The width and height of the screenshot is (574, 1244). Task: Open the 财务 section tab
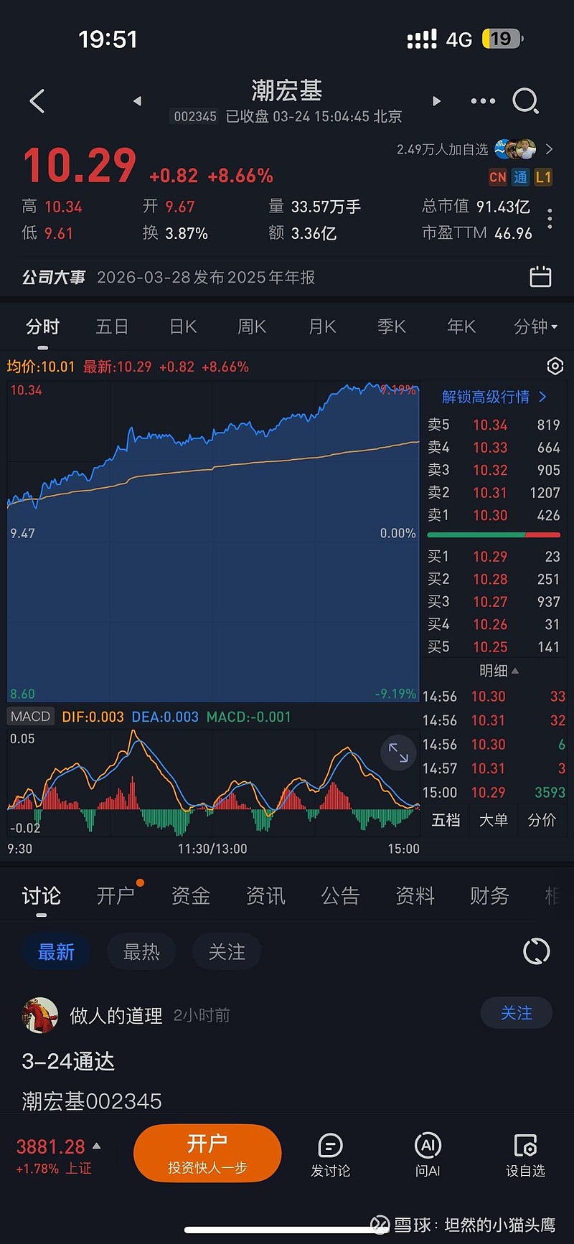(489, 895)
